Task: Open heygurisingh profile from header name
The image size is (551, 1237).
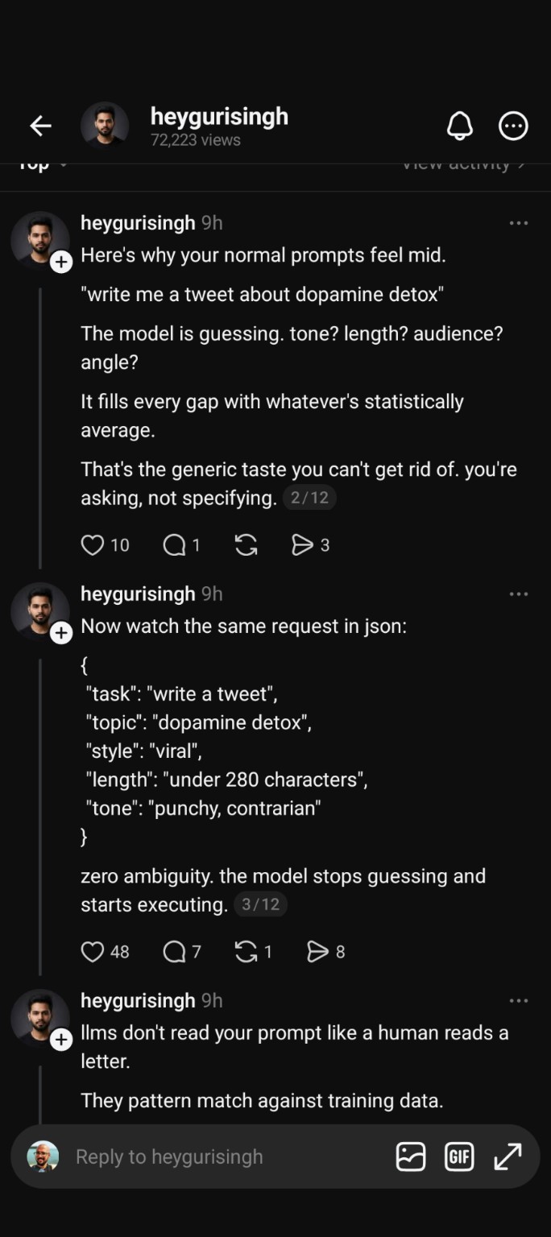Action: coord(219,117)
